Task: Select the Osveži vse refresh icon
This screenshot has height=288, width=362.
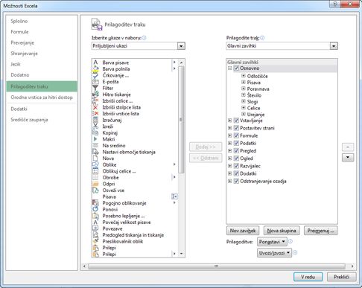Action: click(95, 191)
